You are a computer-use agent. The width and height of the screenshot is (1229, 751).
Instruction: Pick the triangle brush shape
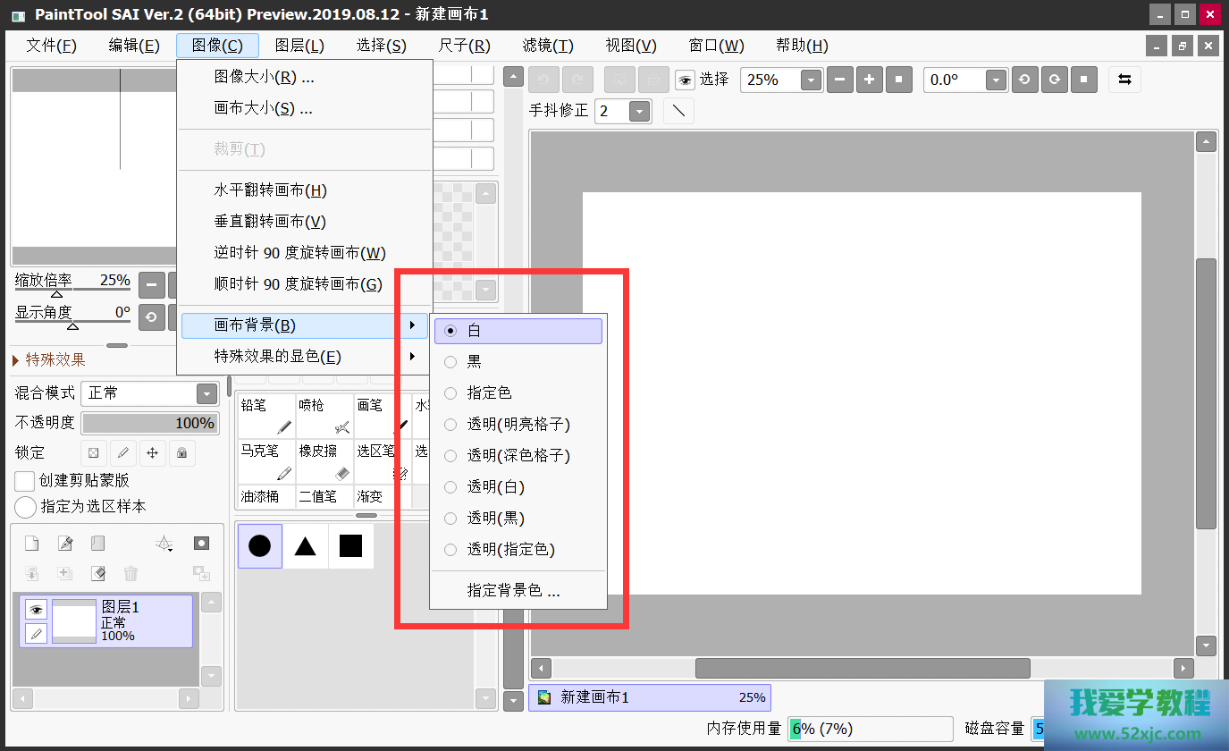tap(305, 546)
